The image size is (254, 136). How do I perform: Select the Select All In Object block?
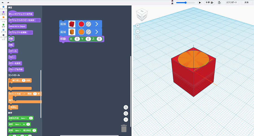(17, 26)
